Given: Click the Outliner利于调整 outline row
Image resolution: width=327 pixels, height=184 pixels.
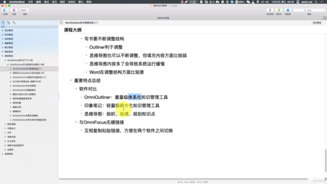Looking at the screenshot, I should point(106,47).
